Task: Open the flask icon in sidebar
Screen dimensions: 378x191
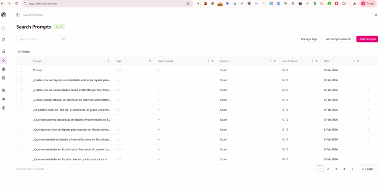Action: 4,51
